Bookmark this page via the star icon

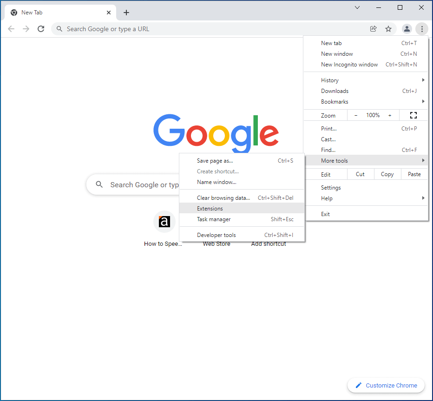[x=388, y=29]
